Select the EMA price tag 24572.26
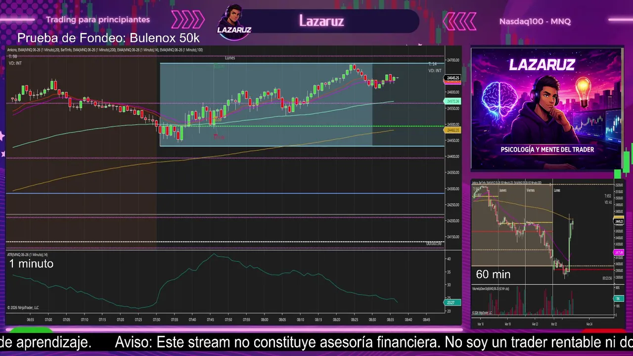This screenshot has height=356, width=633. 453,101
